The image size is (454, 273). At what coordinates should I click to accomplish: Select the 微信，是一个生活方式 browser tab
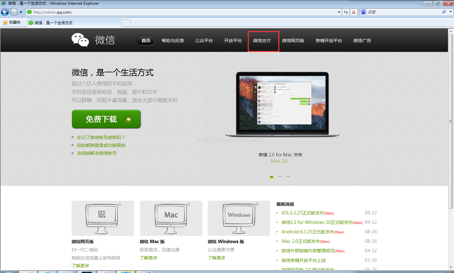coord(74,23)
